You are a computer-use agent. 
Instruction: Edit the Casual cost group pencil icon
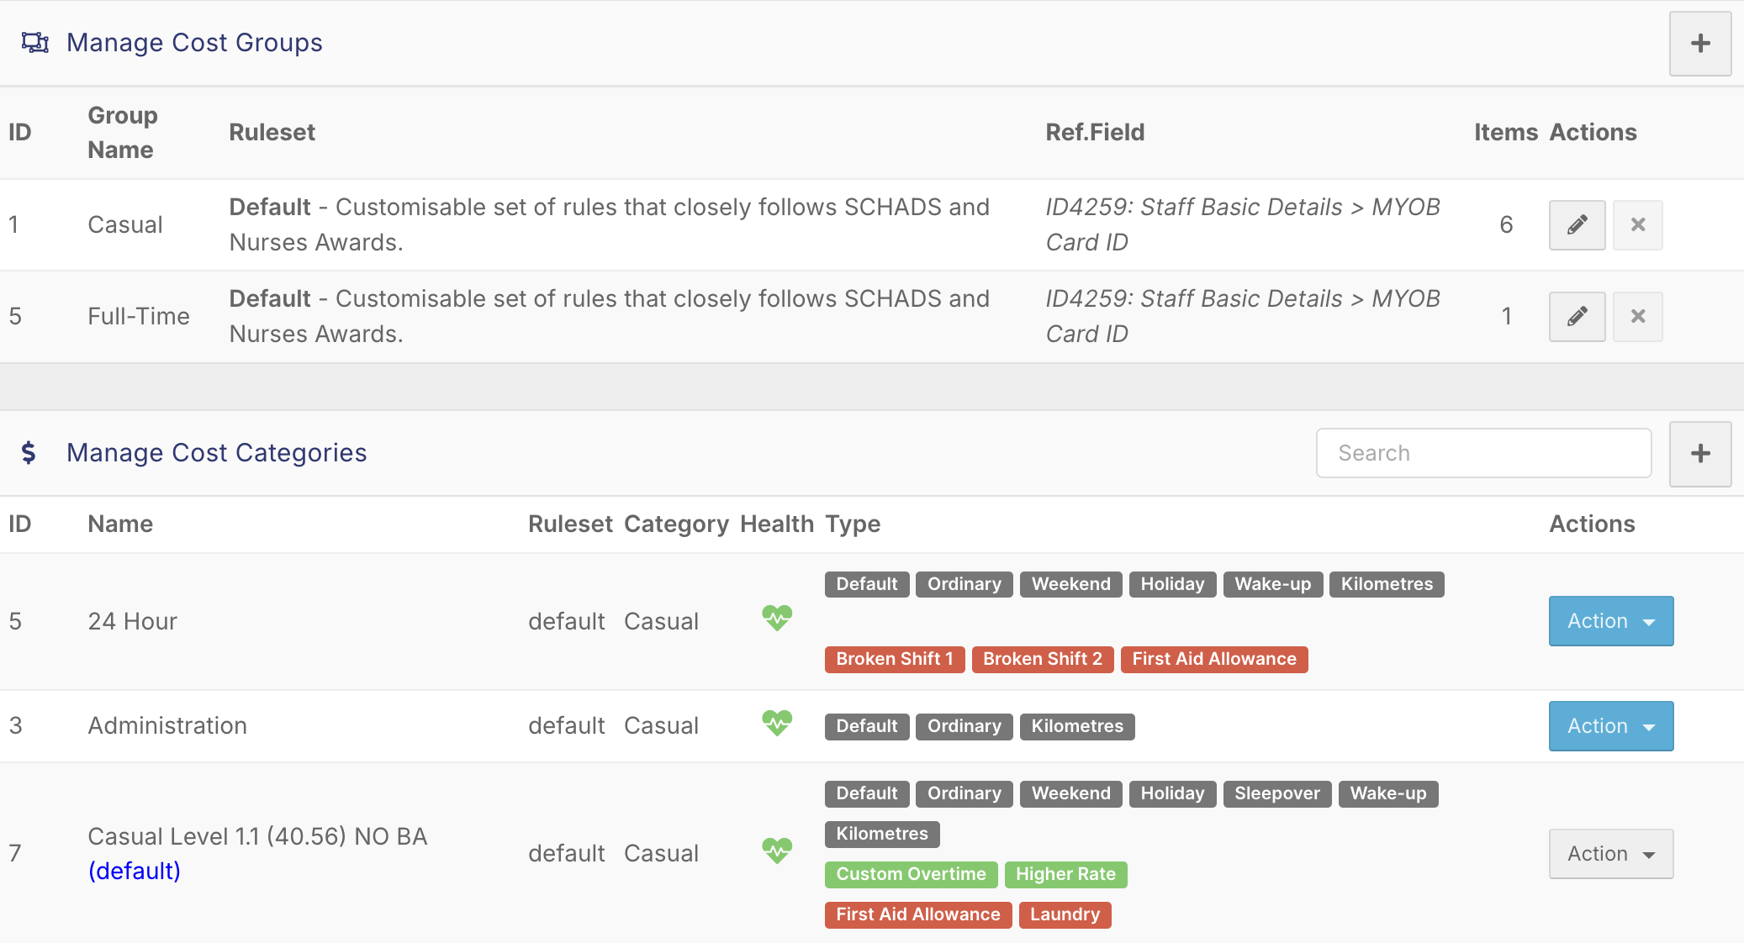pos(1577,224)
